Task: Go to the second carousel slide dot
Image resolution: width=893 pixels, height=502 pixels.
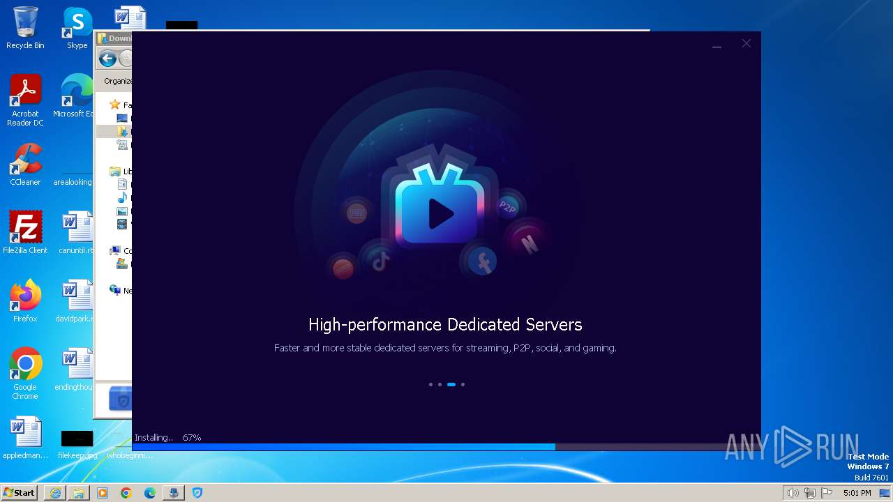Action: click(440, 384)
